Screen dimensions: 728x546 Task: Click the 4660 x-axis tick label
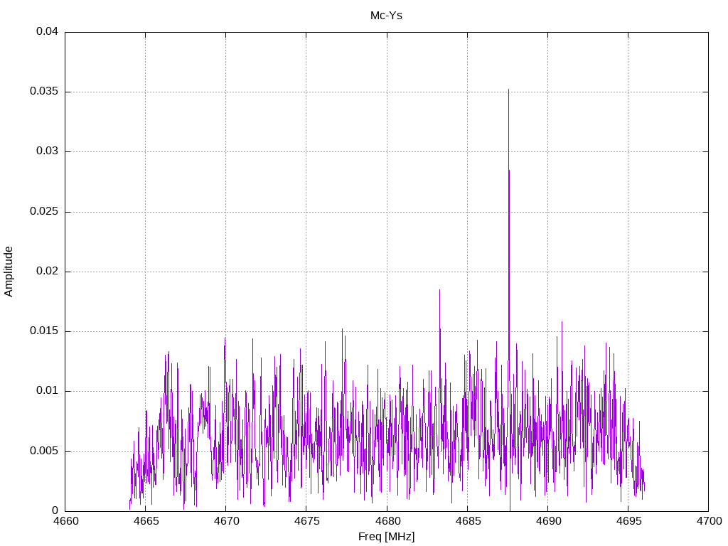click(x=66, y=521)
